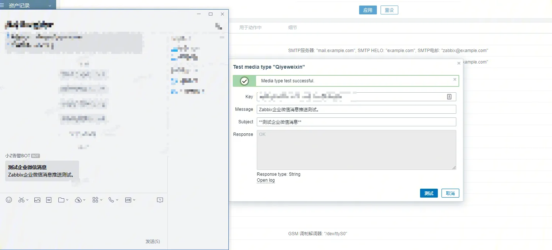Click the 取消 button in the dialog
This screenshot has width=552, height=250.
(450, 193)
